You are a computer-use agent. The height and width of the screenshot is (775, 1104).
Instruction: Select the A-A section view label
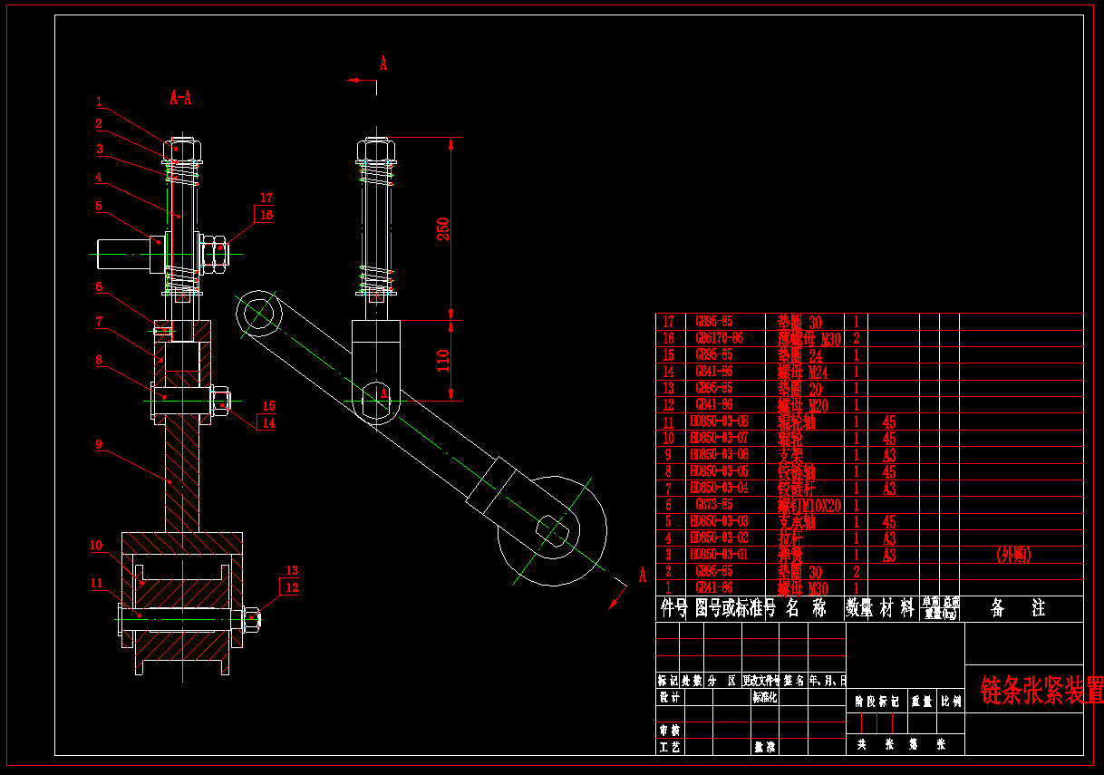[181, 98]
